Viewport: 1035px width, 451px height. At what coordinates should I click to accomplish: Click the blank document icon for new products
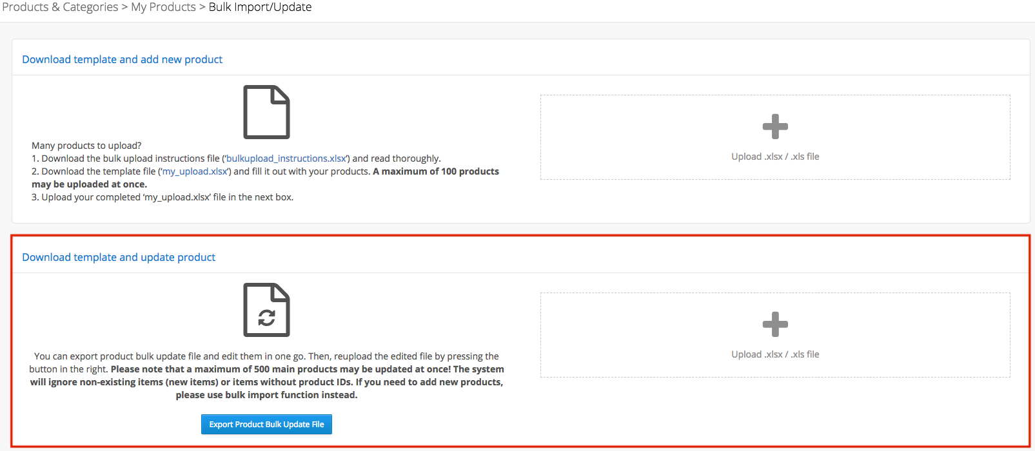(x=266, y=112)
